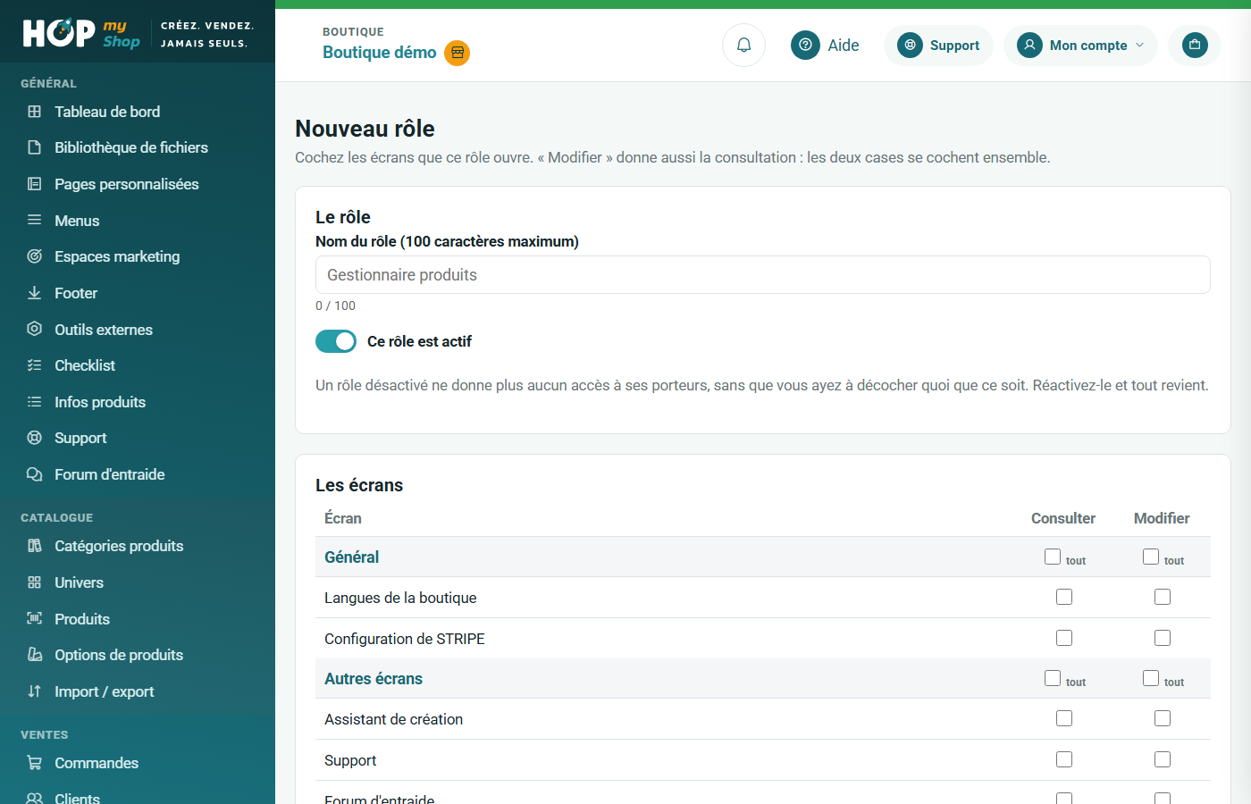Click the Checklist icon in sidebar
Viewport: 1251px width, 804px height.
coord(35,365)
